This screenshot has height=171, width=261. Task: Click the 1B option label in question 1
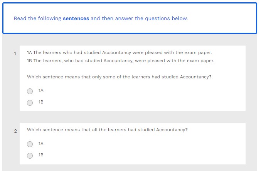[x=41, y=102]
